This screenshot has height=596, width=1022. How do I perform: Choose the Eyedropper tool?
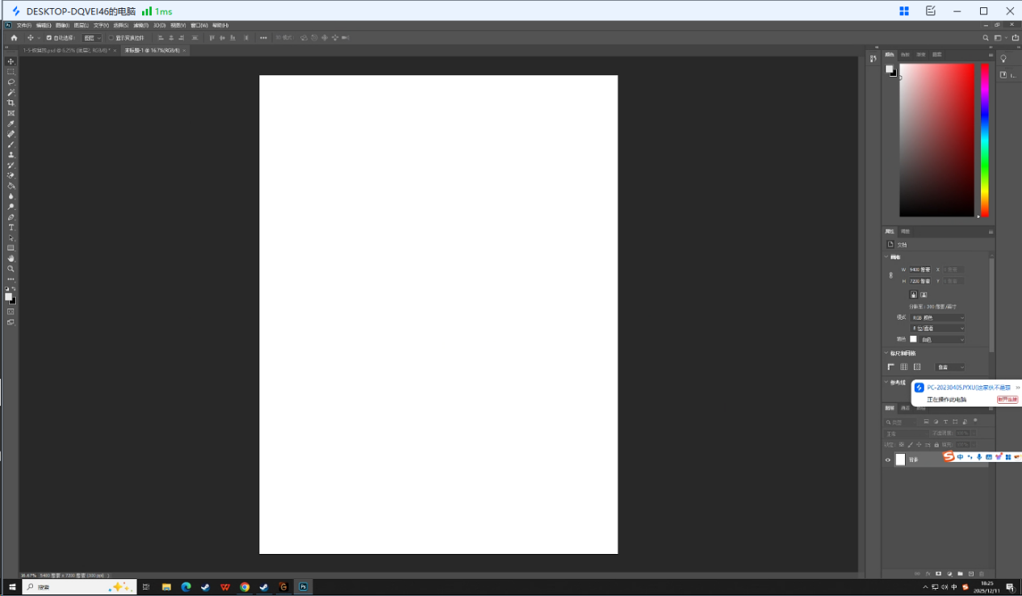click(x=11, y=124)
